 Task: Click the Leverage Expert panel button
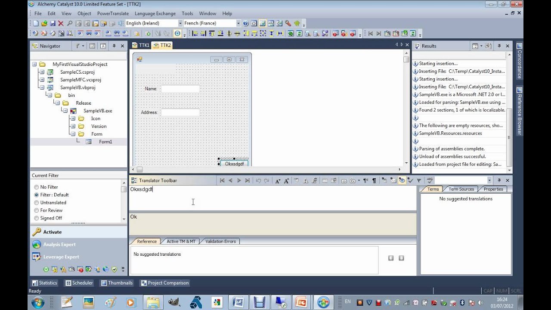pos(78,257)
